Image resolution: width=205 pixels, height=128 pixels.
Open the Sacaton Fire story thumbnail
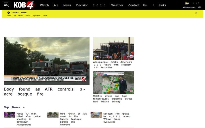pyautogui.click(x=96, y=115)
